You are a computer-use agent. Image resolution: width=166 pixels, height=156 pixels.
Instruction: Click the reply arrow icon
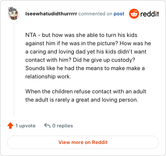[47, 126]
